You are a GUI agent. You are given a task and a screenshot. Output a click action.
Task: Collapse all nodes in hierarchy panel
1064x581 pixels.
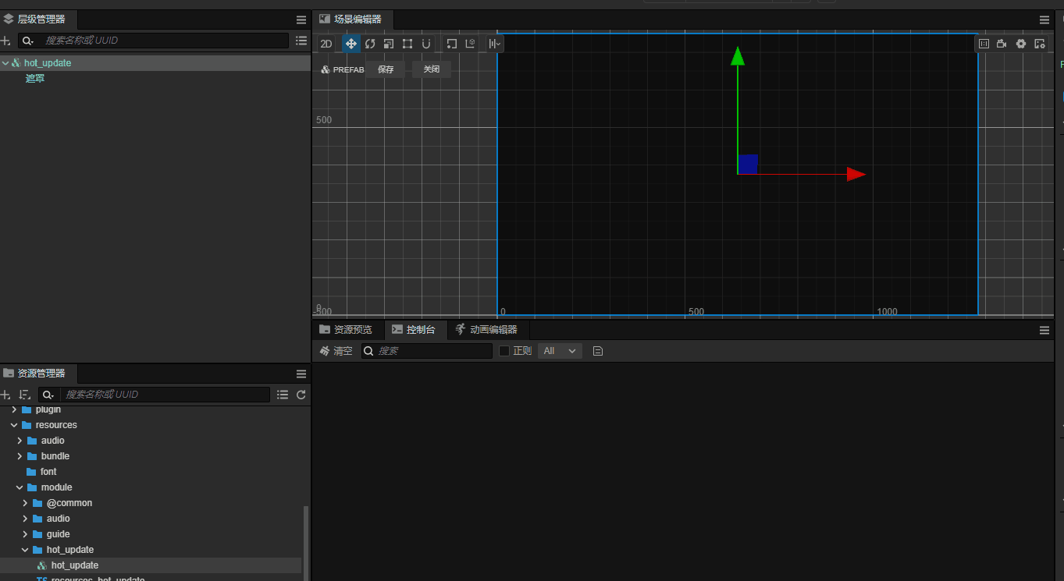coord(301,41)
